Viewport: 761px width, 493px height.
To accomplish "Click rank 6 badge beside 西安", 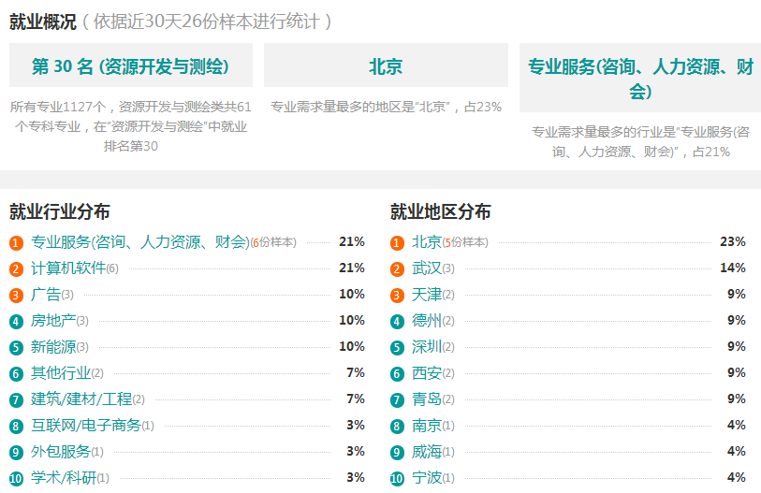I will [x=397, y=373].
